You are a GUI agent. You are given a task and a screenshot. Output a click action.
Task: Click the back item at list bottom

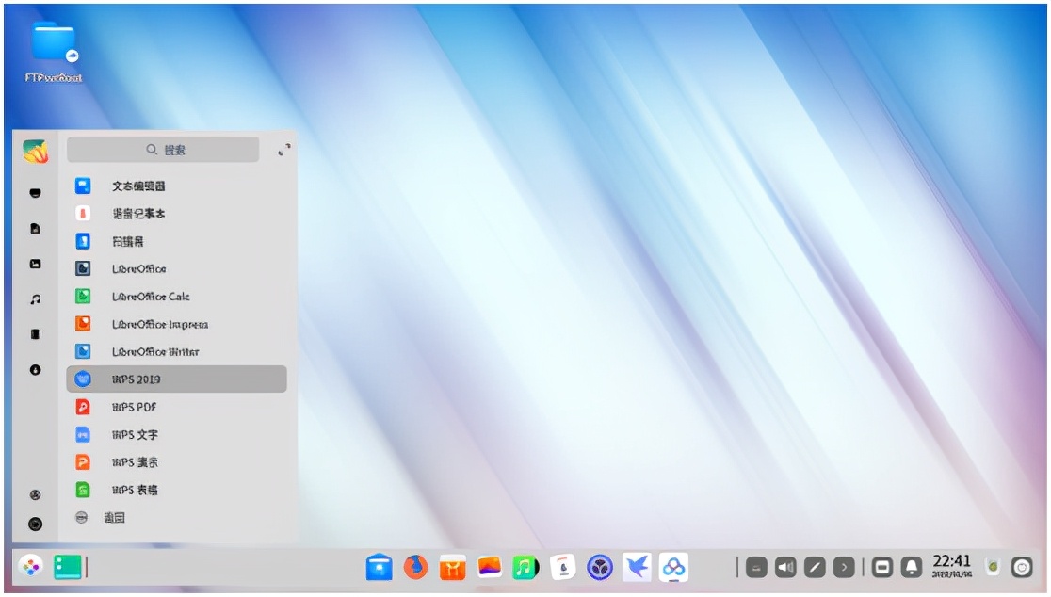[x=113, y=518]
